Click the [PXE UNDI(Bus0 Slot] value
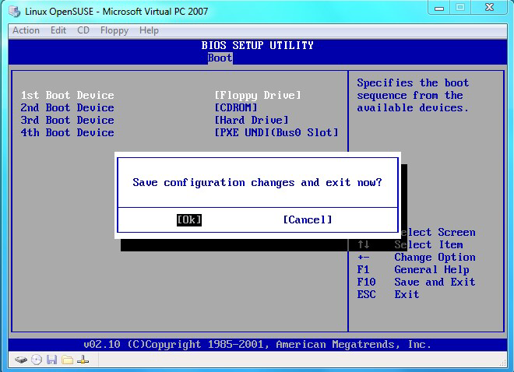 (x=276, y=132)
